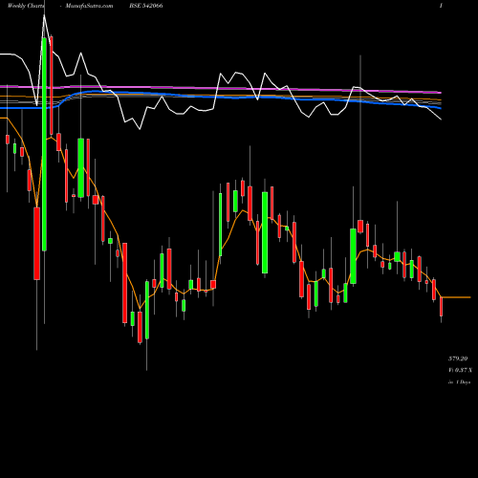
Task: Click the 'V: 0.37 X' volume text
Action: (460, 370)
